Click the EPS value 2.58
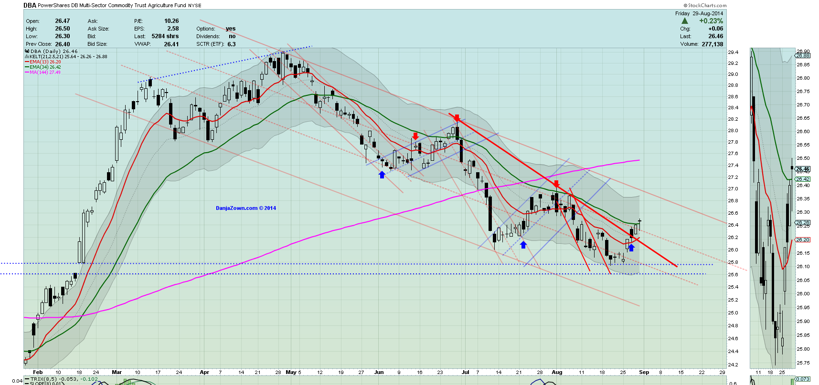 click(x=173, y=29)
